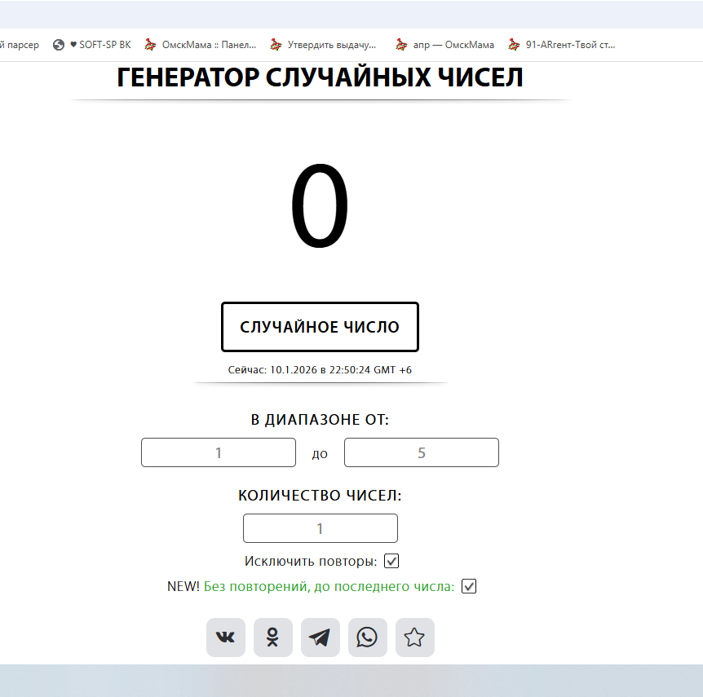Toggle the Исключить повторы checkbox
This screenshot has height=697, width=703.
pos(391,561)
